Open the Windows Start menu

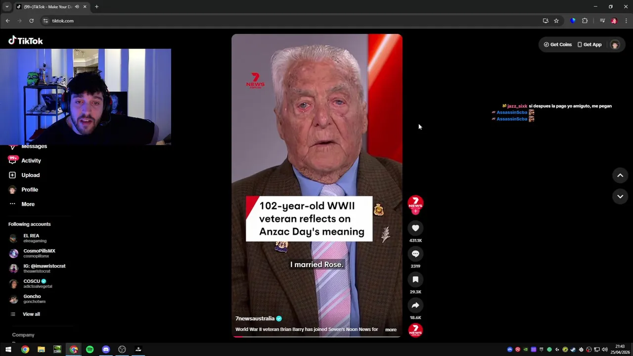click(8, 350)
